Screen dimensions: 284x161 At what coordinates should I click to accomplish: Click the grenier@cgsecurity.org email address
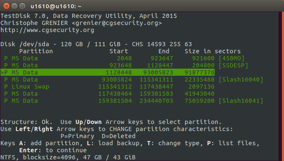[117, 23]
